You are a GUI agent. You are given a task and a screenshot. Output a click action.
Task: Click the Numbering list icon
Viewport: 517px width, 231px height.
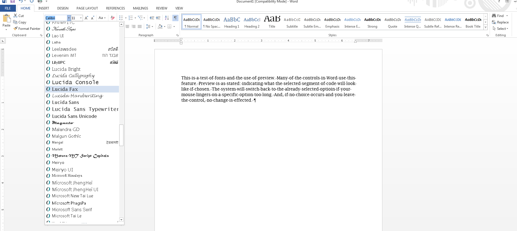coord(131,18)
